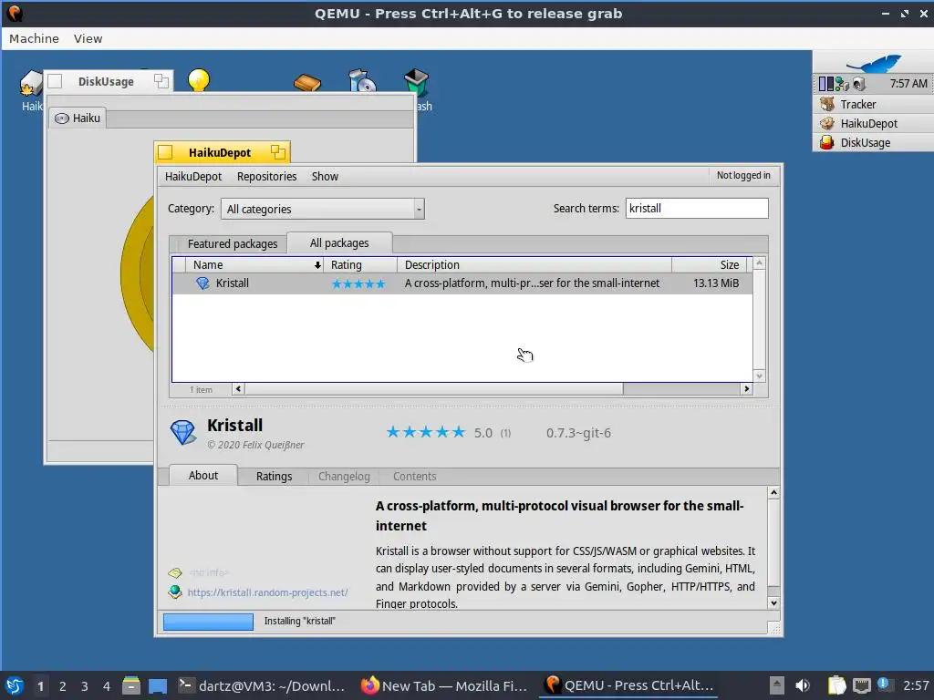Switch to the Ratings tab
934x700 pixels.
[x=274, y=476]
